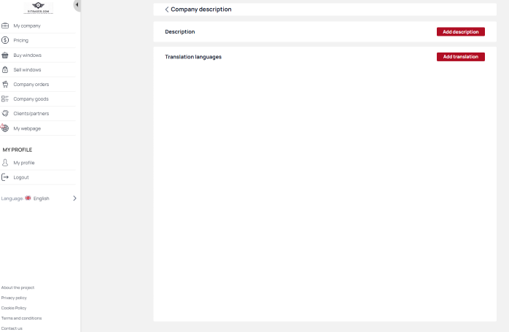Click the globe icon beside My webpage
Viewport: 509px width, 332px height.
[x=5, y=128]
